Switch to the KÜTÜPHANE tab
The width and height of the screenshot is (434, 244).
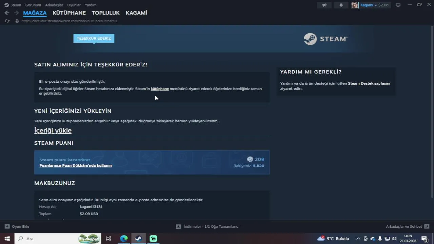[x=69, y=13]
